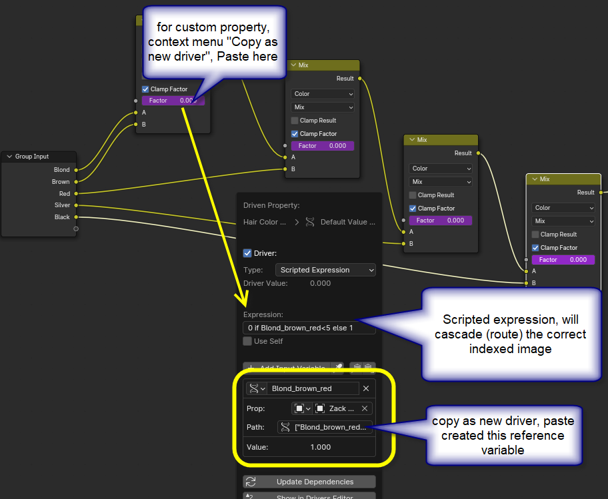
Task: Click the Brown output socket on Group Input
Action: [76, 182]
